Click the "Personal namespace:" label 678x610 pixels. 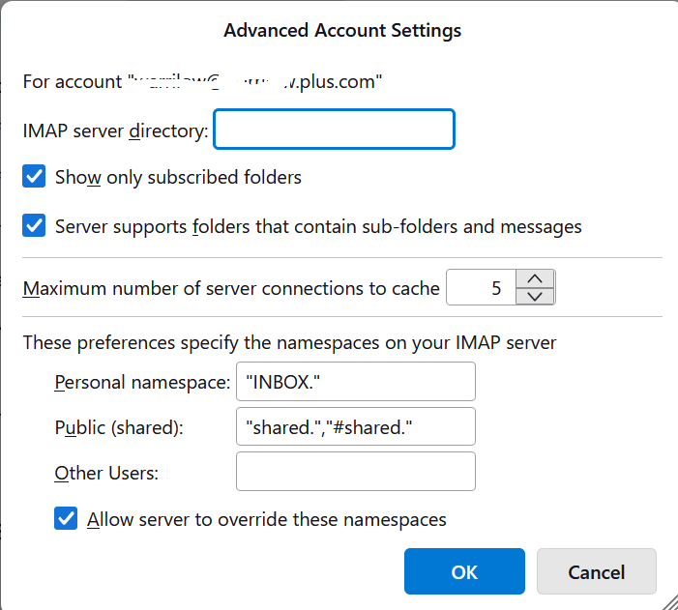coord(142,382)
